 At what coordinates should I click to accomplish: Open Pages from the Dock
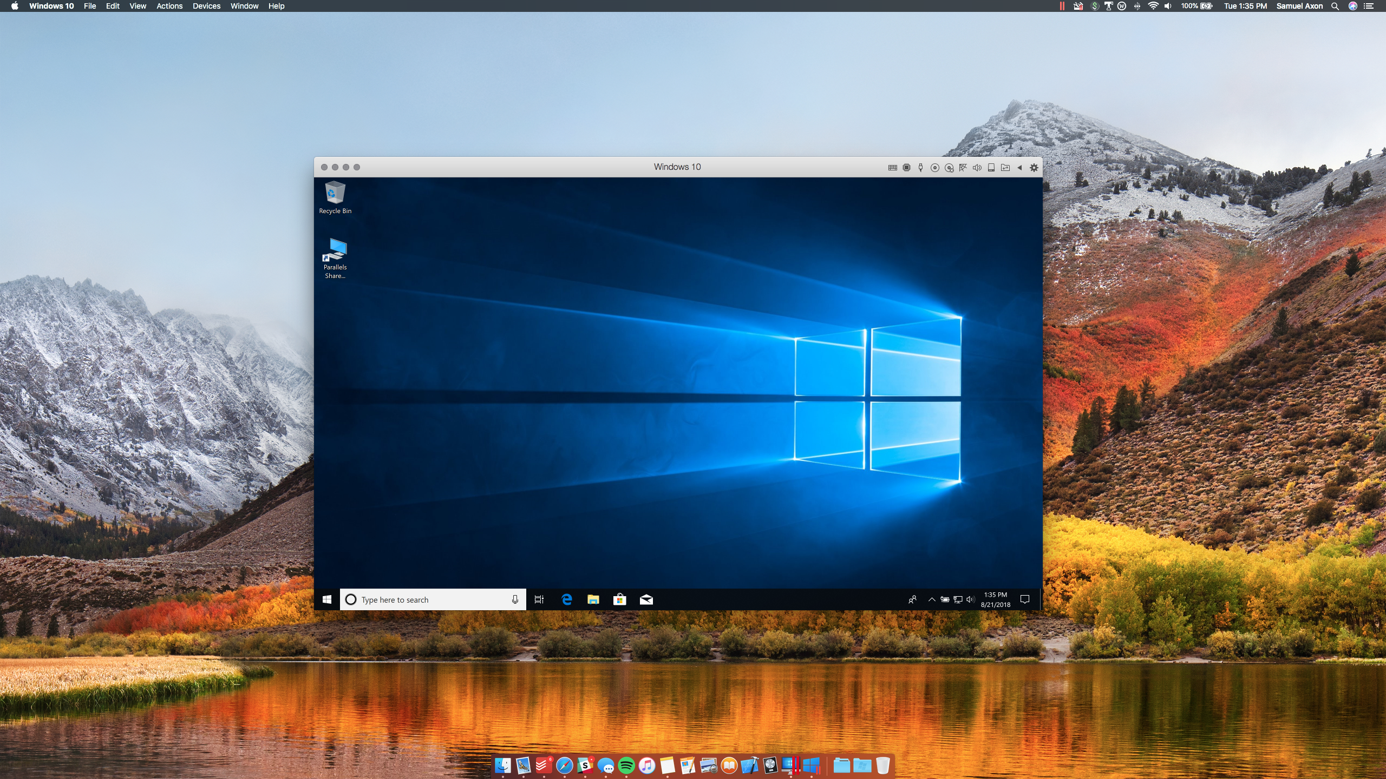pos(688,765)
